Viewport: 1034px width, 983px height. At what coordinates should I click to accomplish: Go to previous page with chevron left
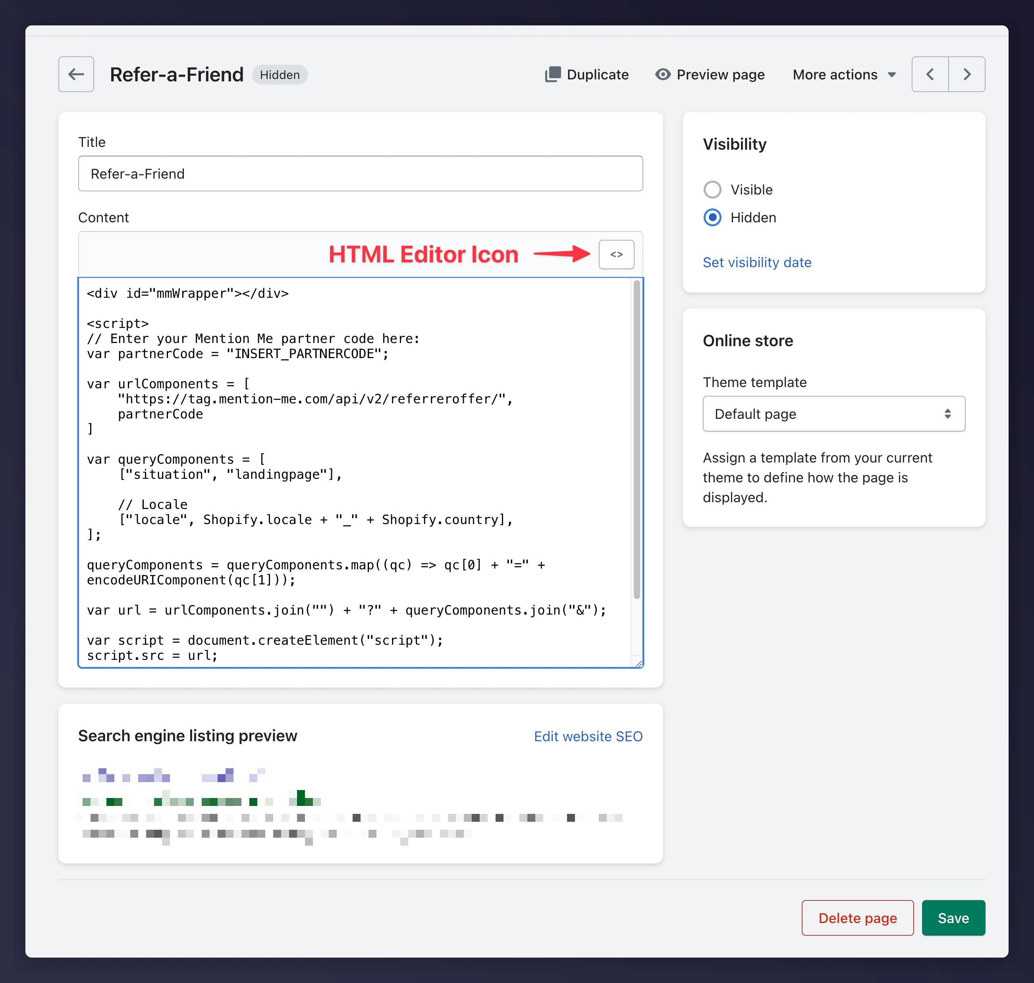point(930,74)
